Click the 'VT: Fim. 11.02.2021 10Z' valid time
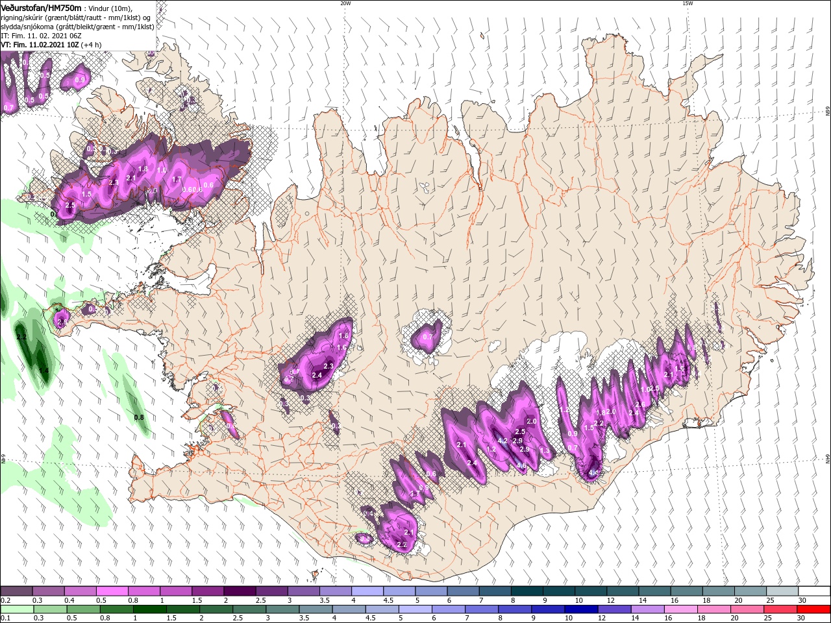This screenshot has width=831, height=623. click(x=39, y=45)
